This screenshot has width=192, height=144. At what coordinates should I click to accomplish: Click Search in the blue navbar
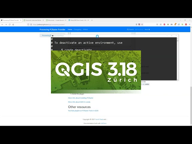(130, 29)
